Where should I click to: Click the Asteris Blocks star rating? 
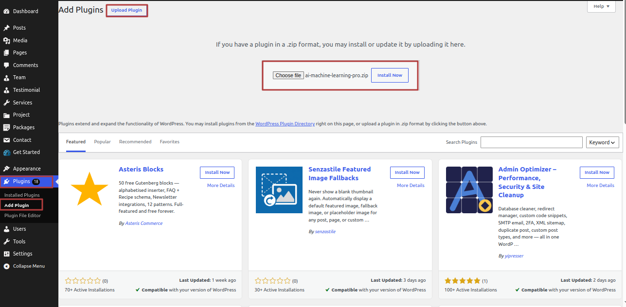tap(83, 281)
